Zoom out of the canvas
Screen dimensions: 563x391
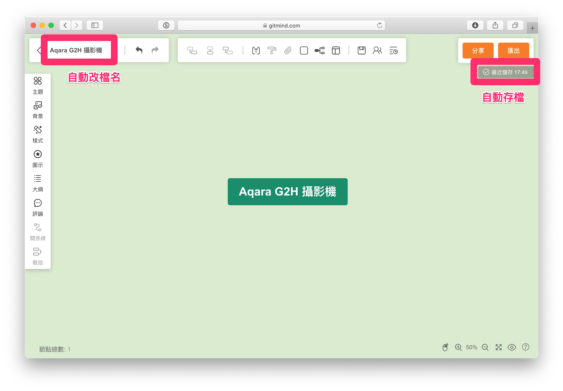(x=485, y=347)
